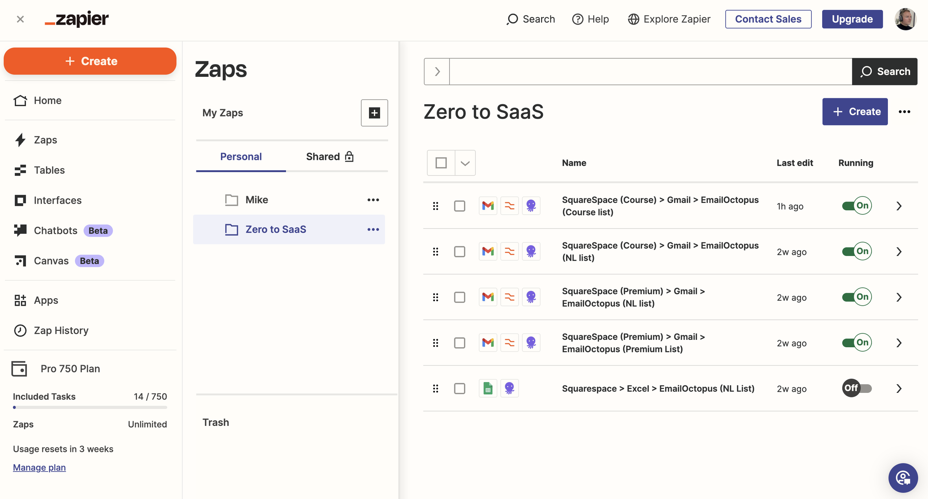
Task: Check the Premium List zap checkbox
Action: click(460, 343)
